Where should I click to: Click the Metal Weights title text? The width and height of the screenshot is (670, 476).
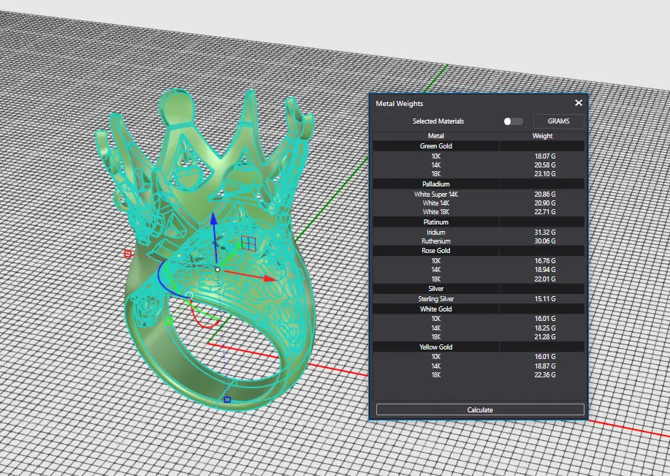[x=399, y=104]
